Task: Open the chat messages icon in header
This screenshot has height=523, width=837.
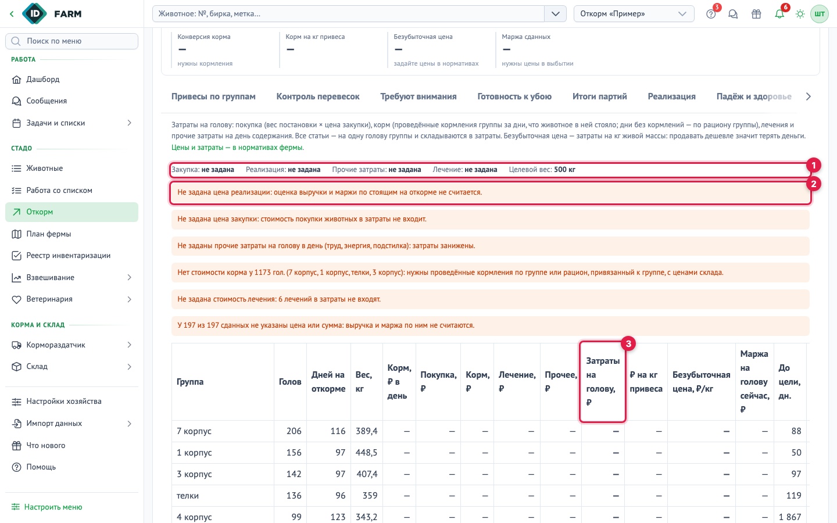Action: click(734, 14)
